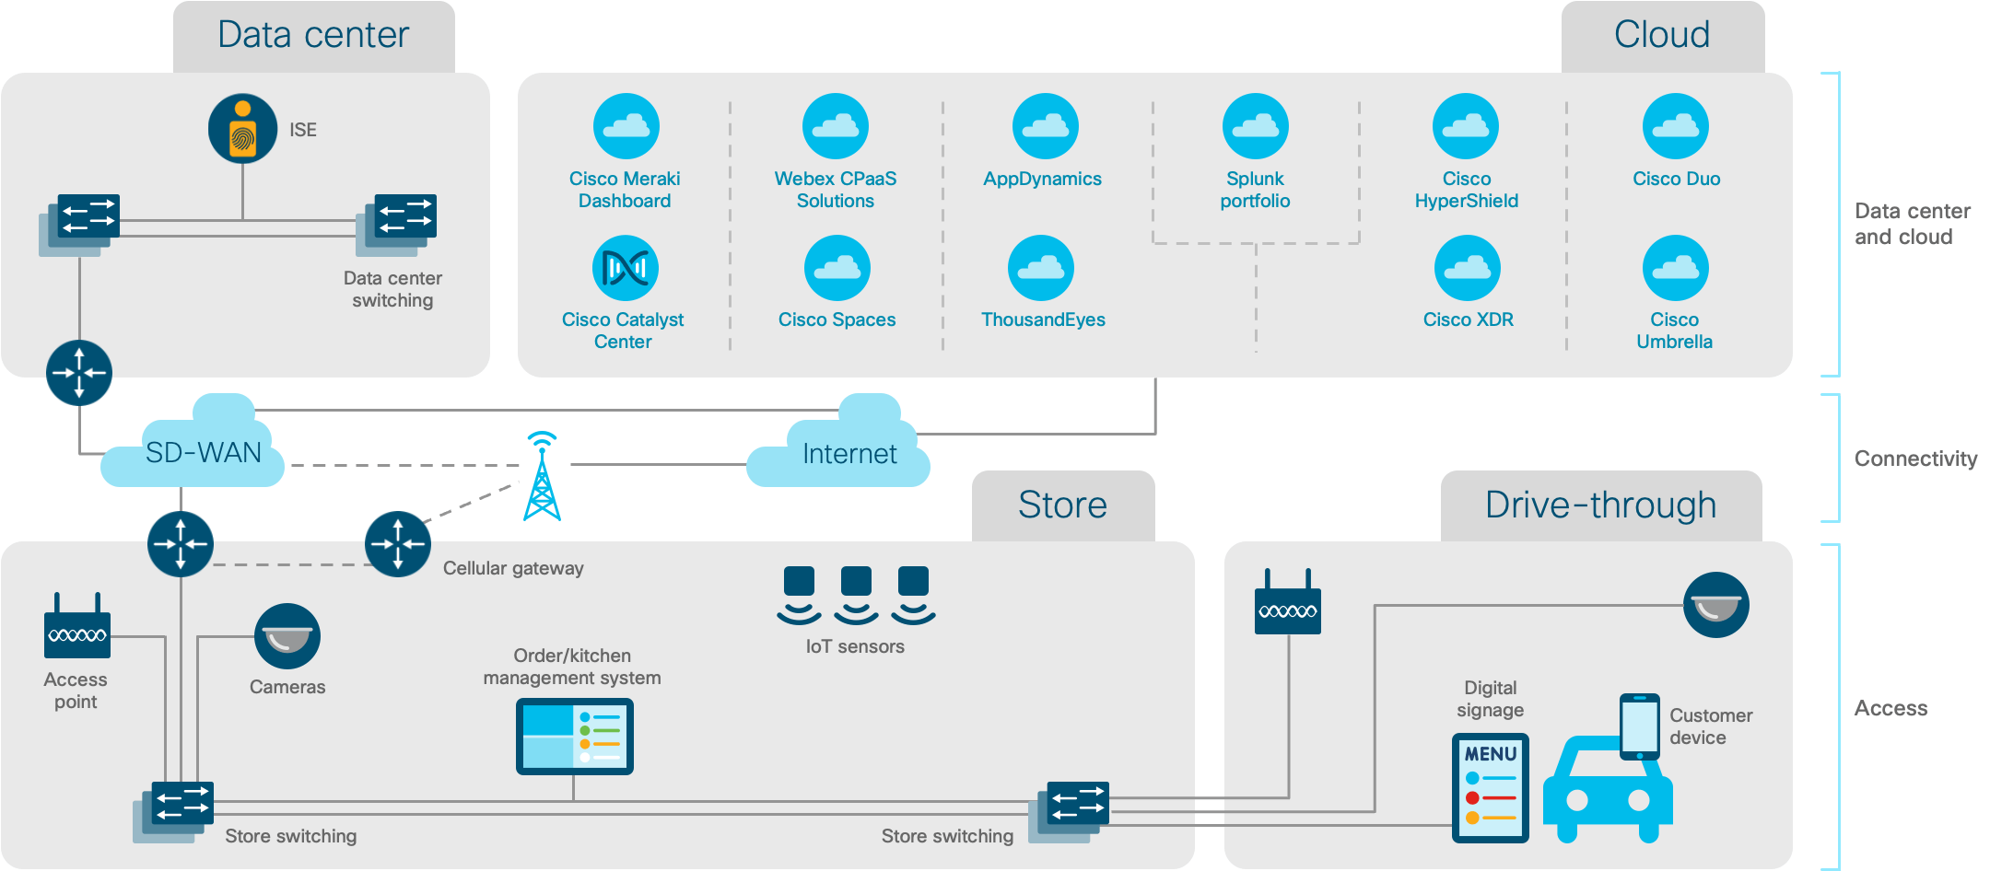Click the 'Access point' text label
This screenshot has height=871, width=1990.
(76, 691)
